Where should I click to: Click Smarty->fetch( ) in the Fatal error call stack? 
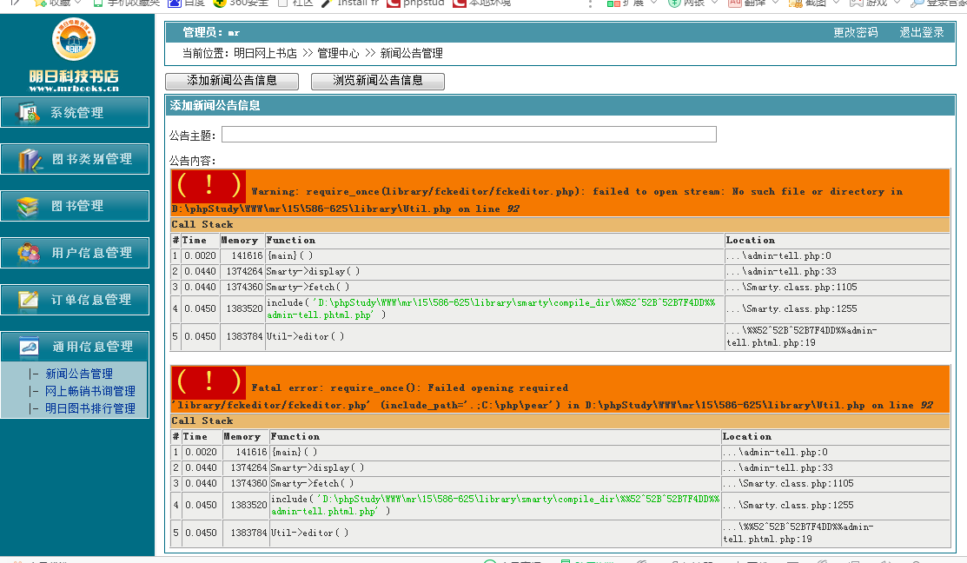pos(312,483)
